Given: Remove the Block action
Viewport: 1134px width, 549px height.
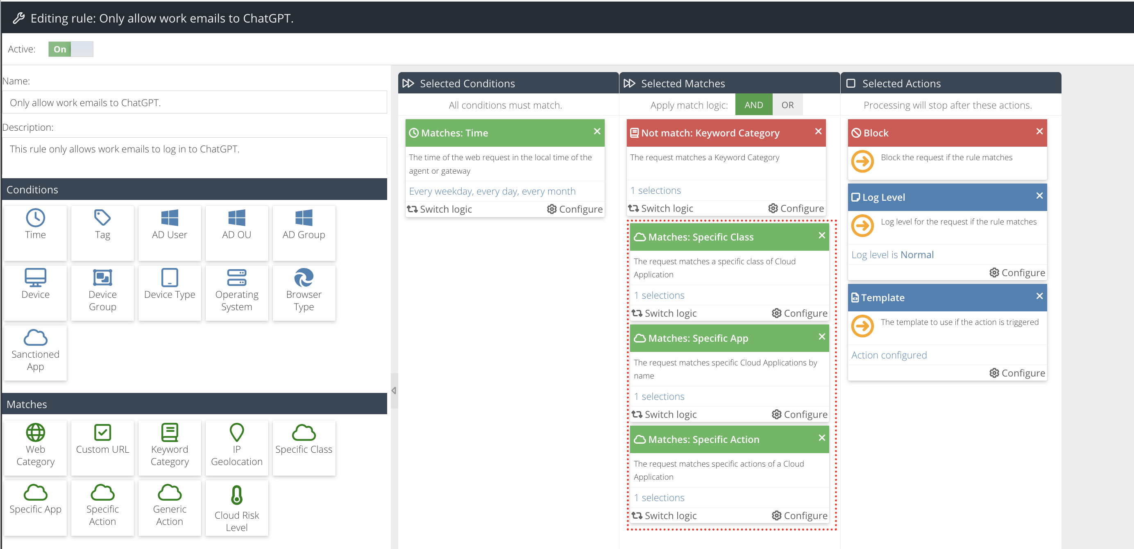Looking at the screenshot, I should 1040,131.
